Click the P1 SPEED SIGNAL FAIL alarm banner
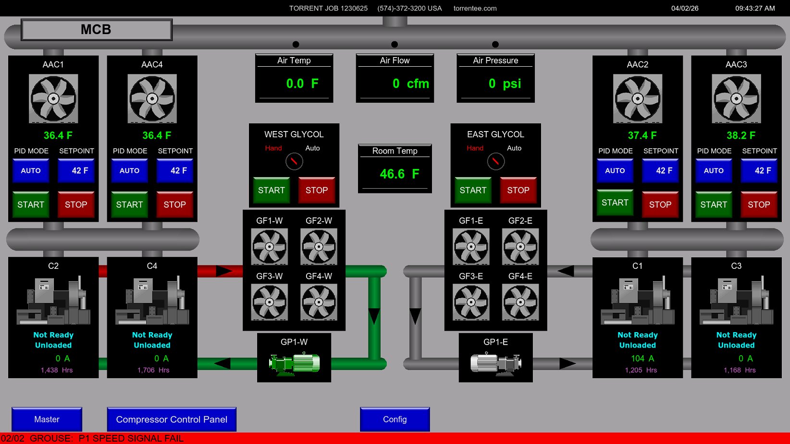Image resolution: width=790 pixels, height=444 pixels. tap(395, 438)
